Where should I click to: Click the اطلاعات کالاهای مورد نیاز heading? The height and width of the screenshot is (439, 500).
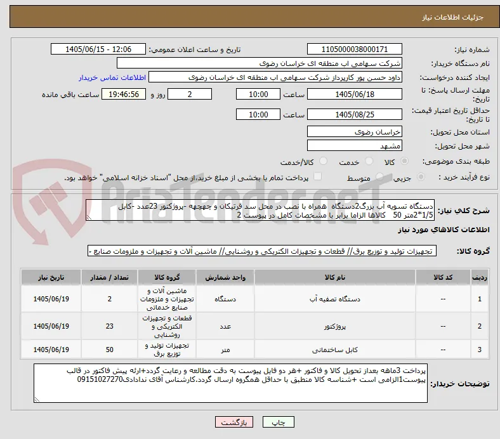[x=444, y=230]
